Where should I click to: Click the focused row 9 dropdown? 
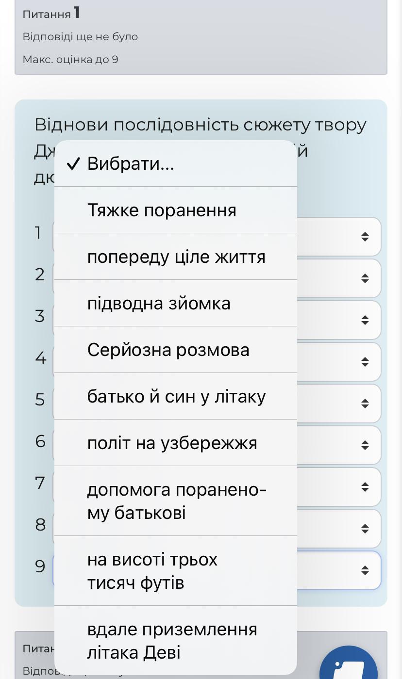point(365,570)
